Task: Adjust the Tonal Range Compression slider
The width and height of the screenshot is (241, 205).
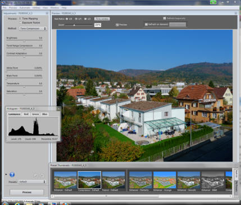Action: tap(24, 49)
